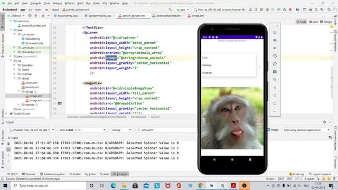Viewport: 338px width, 190px height.
Task: Open the Refactor menu
Action: point(70,3)
